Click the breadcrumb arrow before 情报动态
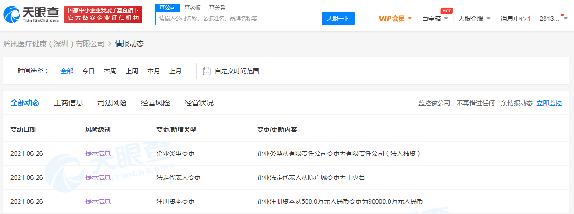 pyautogui.click(x=110, y=44)
